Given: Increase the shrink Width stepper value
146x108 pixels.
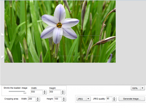Looking at the screenshot, I should click(45, 91).
